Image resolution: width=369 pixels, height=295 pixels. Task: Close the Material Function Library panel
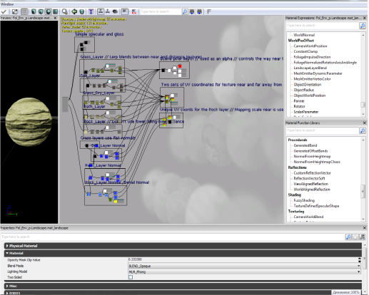click(x=365, y=123)
